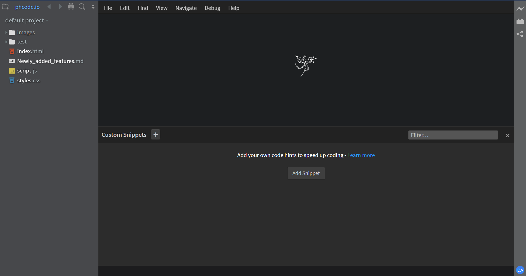Click the Share project icon
The height and width of the screenshot is (276, 526).
[520, 34]
